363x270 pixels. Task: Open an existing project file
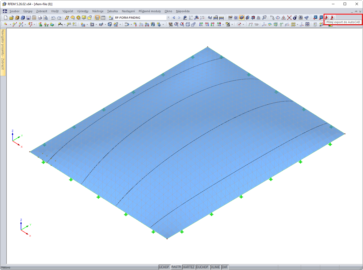coord(11,17)
